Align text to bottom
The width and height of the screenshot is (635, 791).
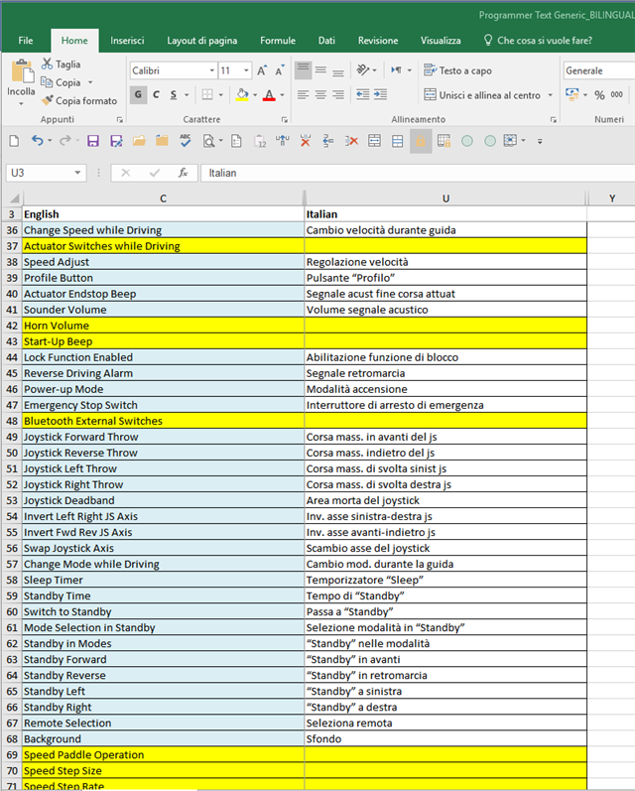point(338,70)
